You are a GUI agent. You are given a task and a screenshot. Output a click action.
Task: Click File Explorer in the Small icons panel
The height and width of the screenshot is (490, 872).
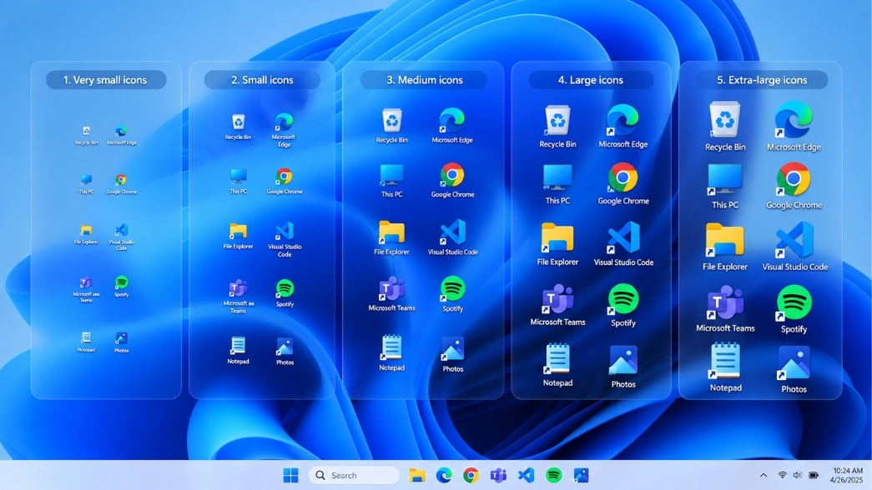(x=238, y=236)
